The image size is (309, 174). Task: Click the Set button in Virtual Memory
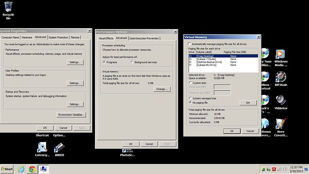248,103
